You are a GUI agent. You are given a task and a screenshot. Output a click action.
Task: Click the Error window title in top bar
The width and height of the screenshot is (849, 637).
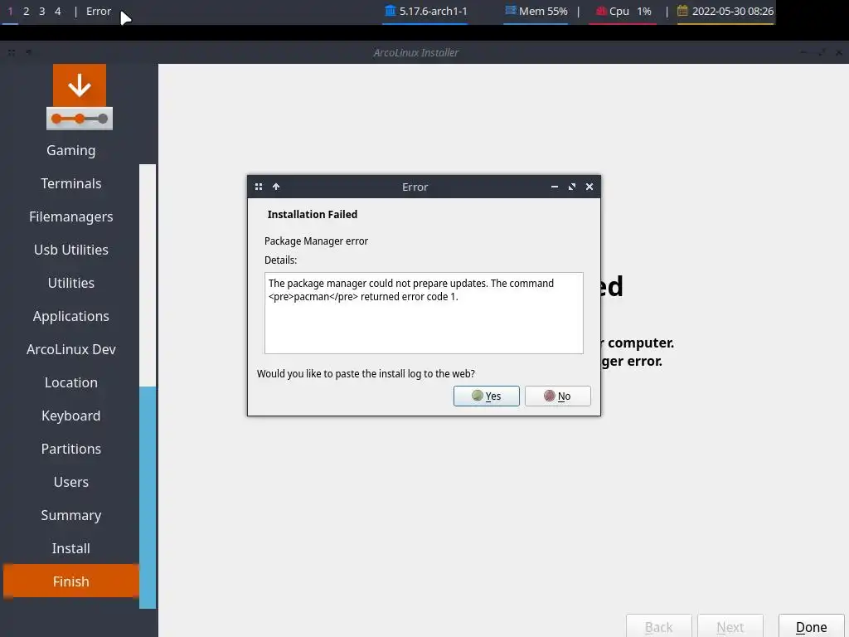pyautogui.click(x=99, y=12)
